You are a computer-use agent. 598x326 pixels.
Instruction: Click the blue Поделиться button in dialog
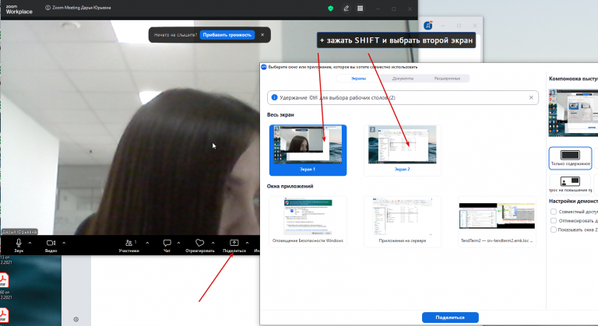(450, 317)
